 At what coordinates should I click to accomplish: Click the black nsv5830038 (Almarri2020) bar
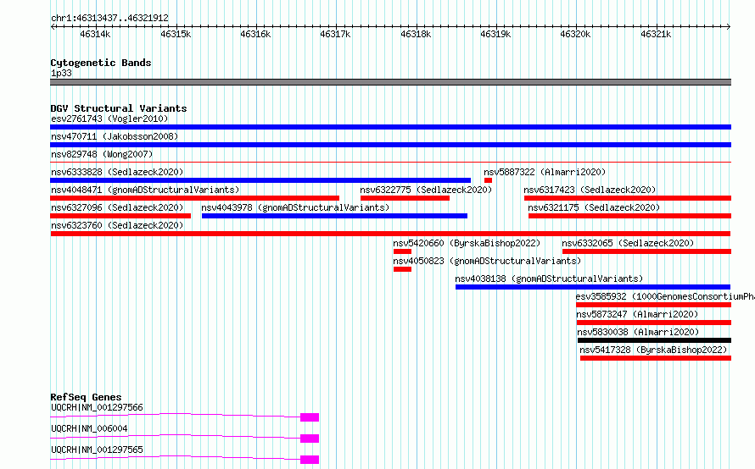coord(654,340)
